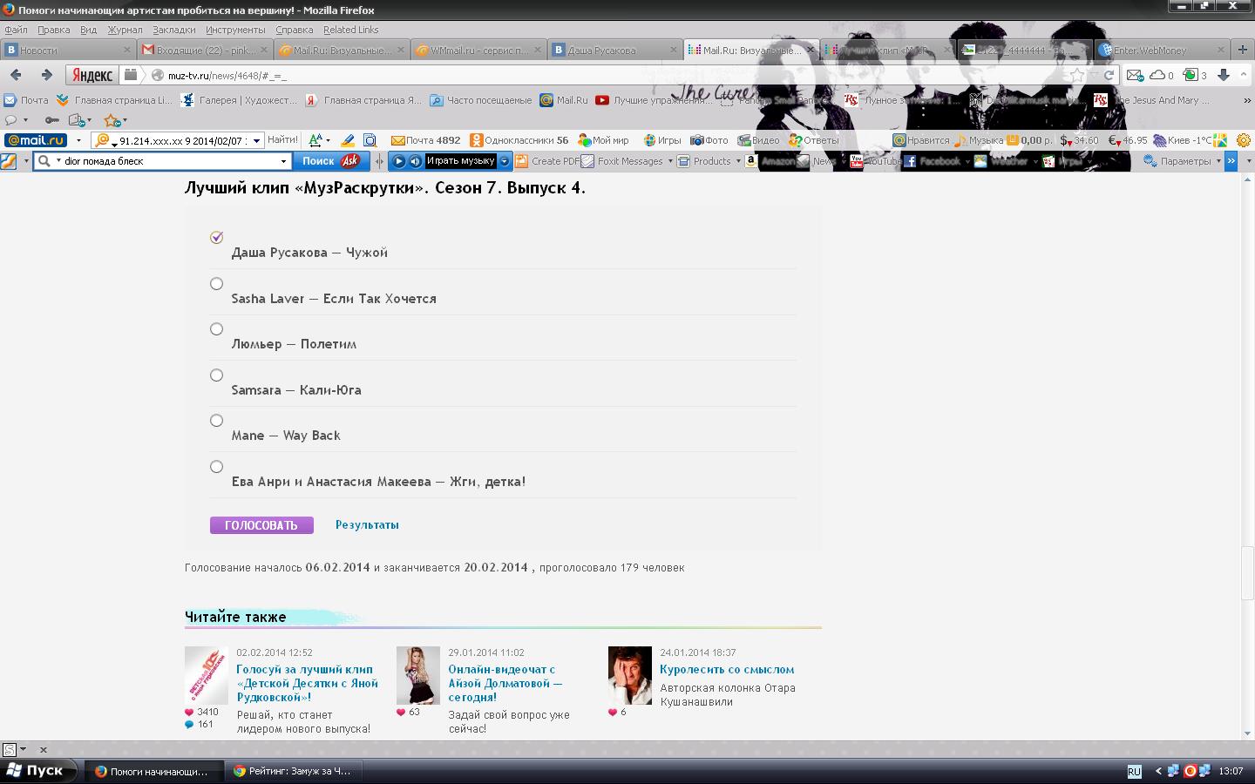Viewport: 1255px width, 784px height.
Task: Open Мой мир in the Mail.ru toolbar
Action: click(603, 139)
